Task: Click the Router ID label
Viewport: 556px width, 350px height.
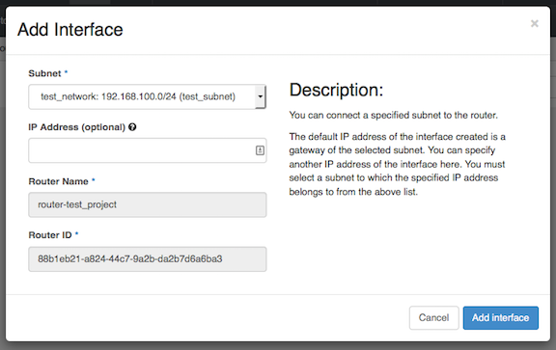Action: 50,235
